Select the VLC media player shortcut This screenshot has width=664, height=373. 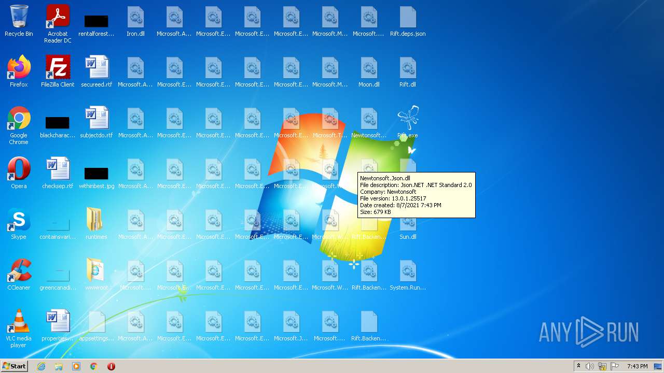click(19, 329)
